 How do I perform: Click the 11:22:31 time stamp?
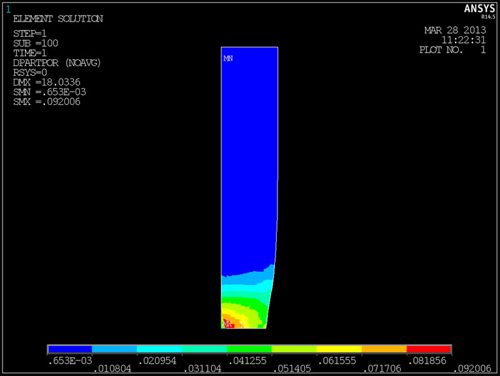click(x=464, y=40)
